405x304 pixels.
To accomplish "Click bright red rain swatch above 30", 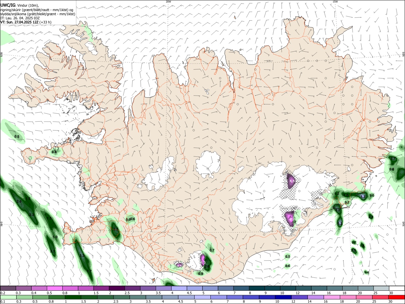I will point(396,297).
